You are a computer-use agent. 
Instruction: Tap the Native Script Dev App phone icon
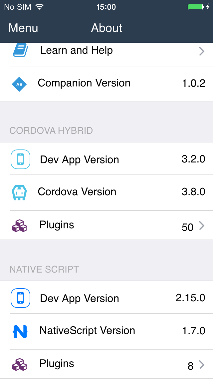point(20,298)
